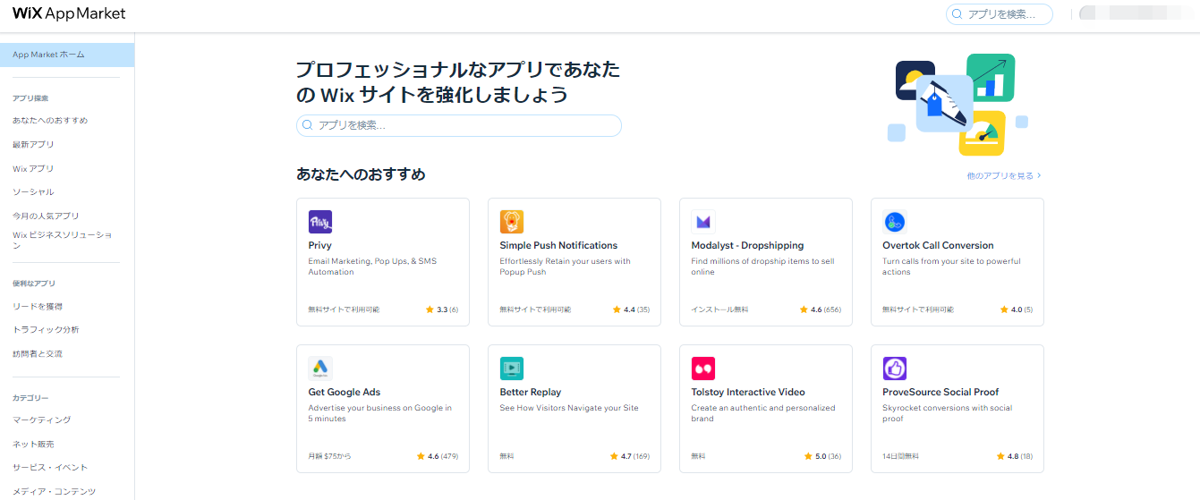The width and height of the screenshot is (1200, 500).
Task: Open the user account menu in header
Action: 1136,13
